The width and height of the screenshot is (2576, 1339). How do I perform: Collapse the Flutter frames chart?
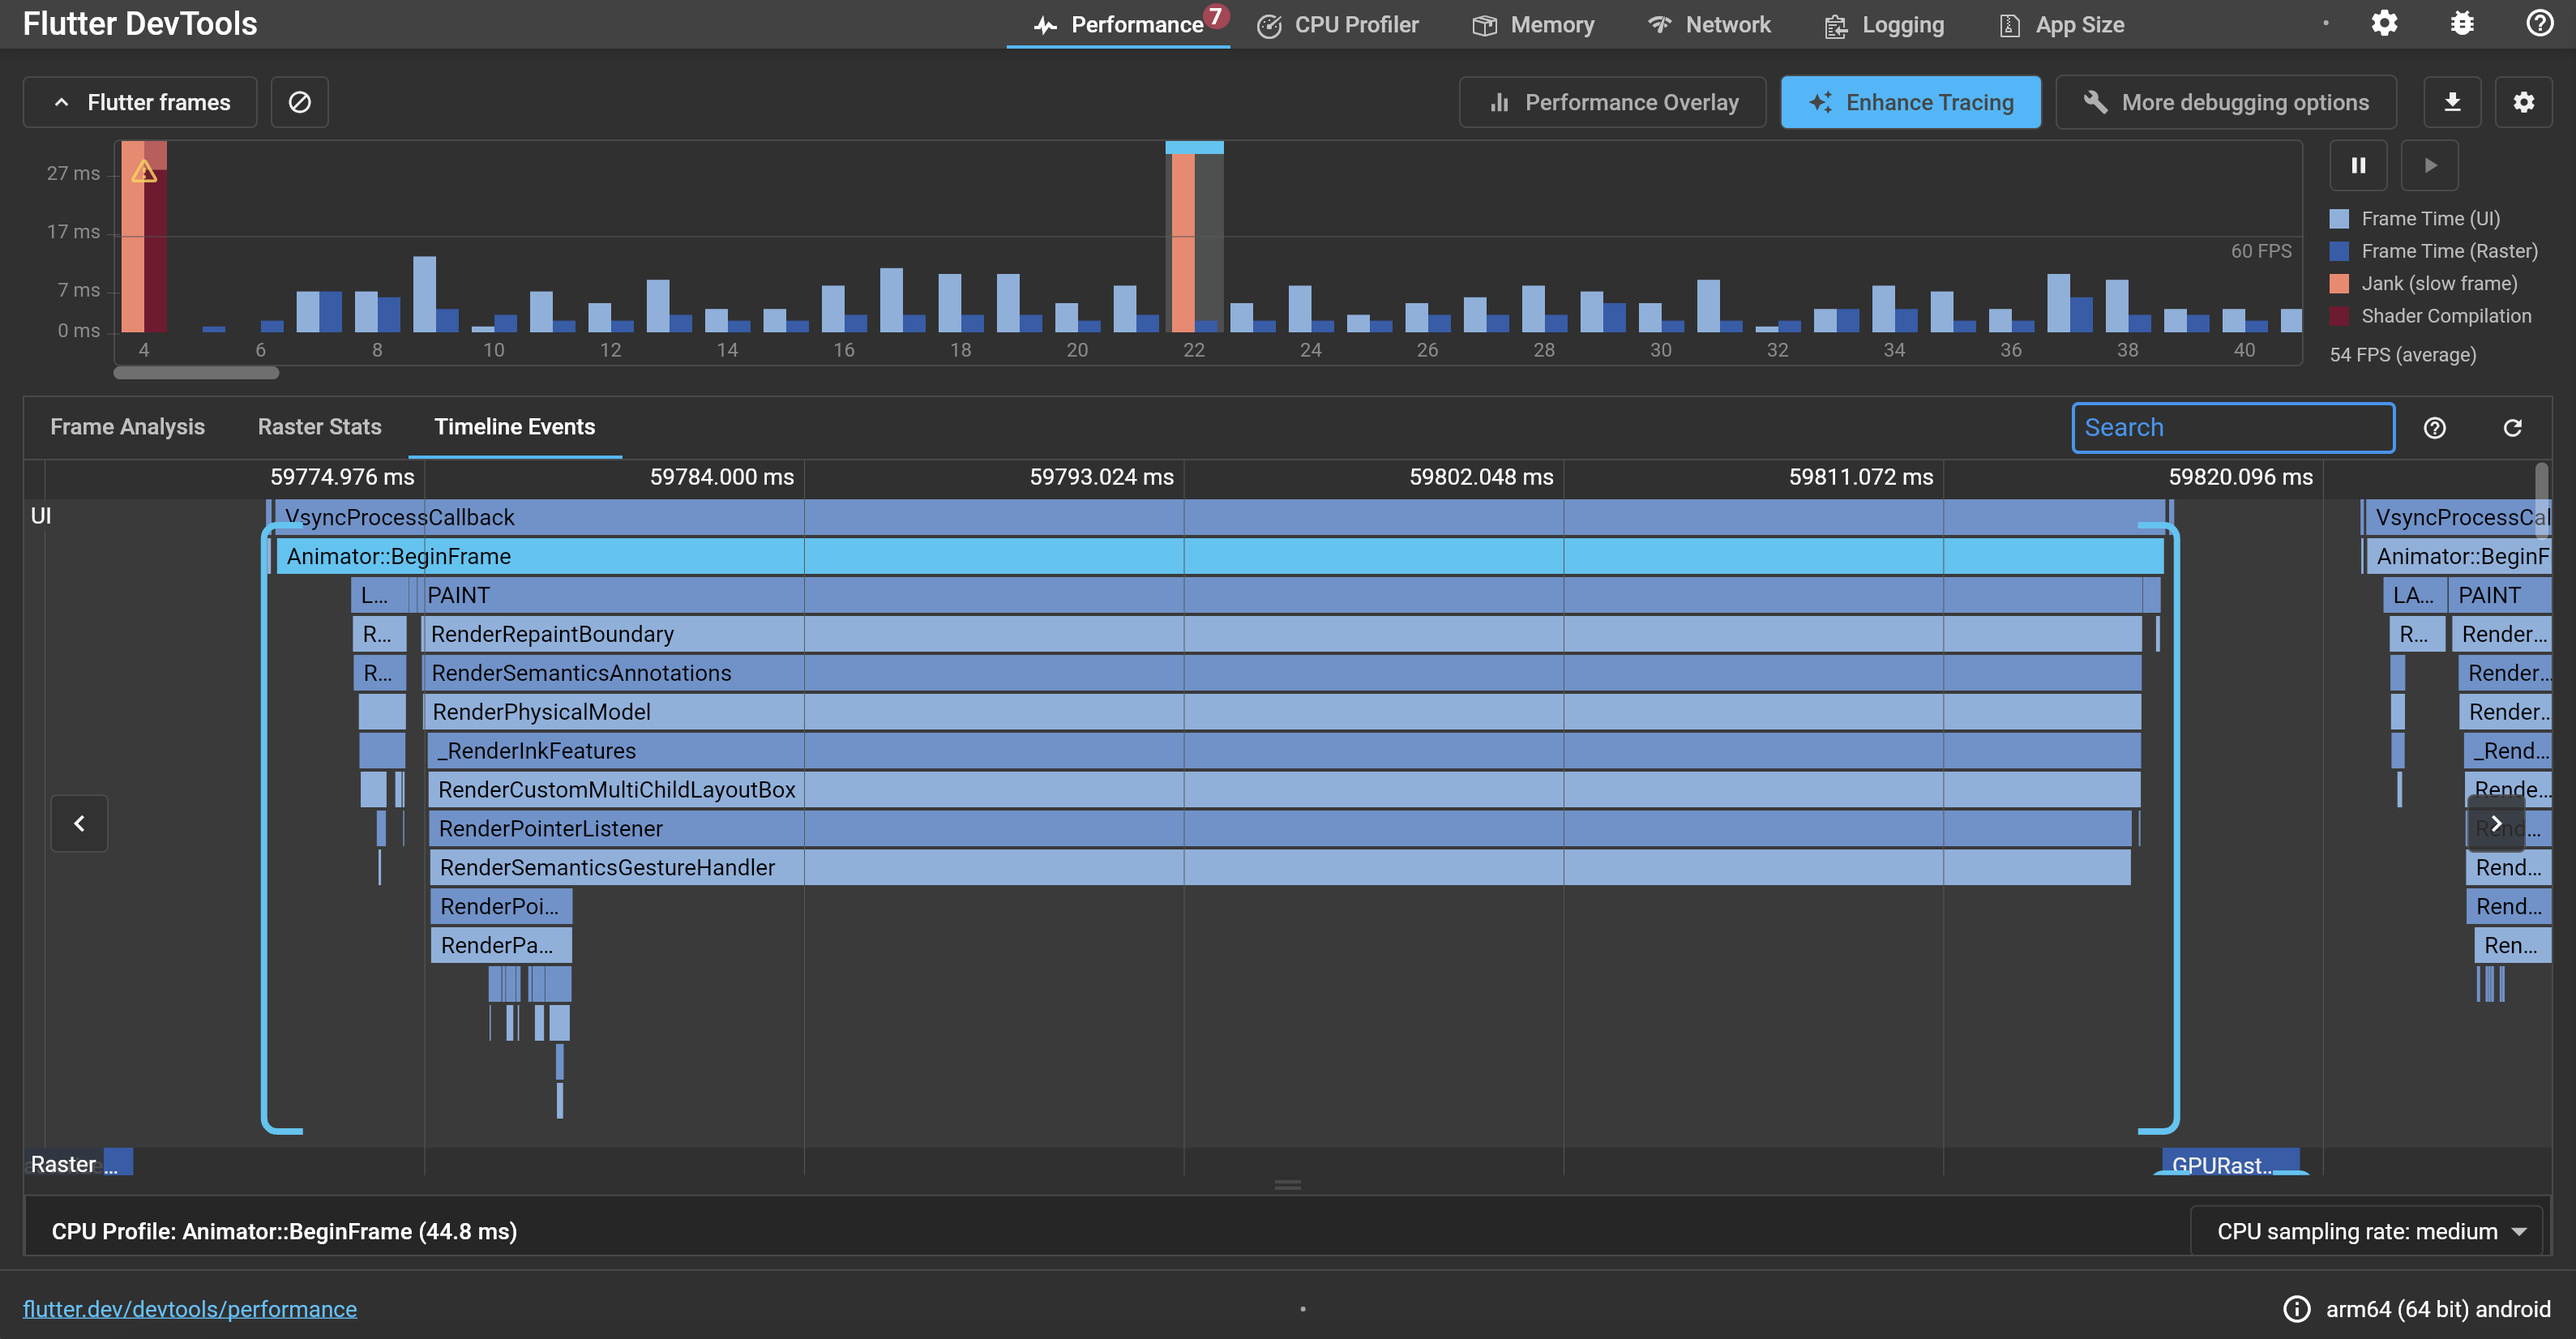tap(140, 102)
